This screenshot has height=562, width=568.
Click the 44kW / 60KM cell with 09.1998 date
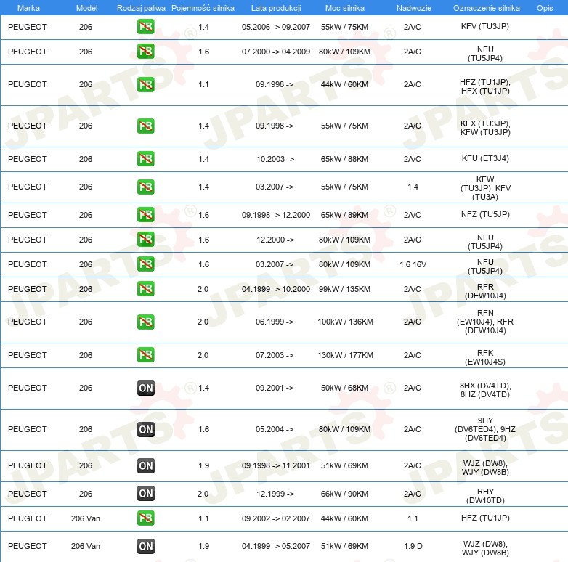point(344,84)
